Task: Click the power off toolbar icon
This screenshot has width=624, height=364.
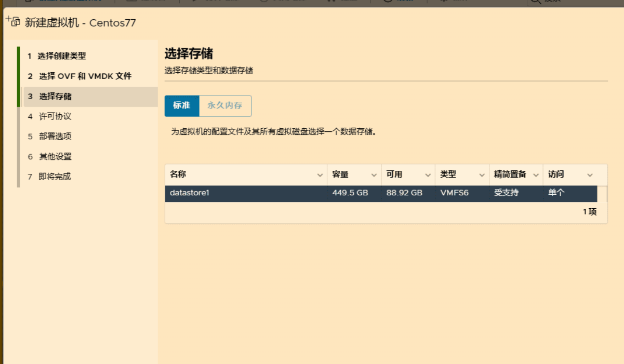Action: pos(265,2)
